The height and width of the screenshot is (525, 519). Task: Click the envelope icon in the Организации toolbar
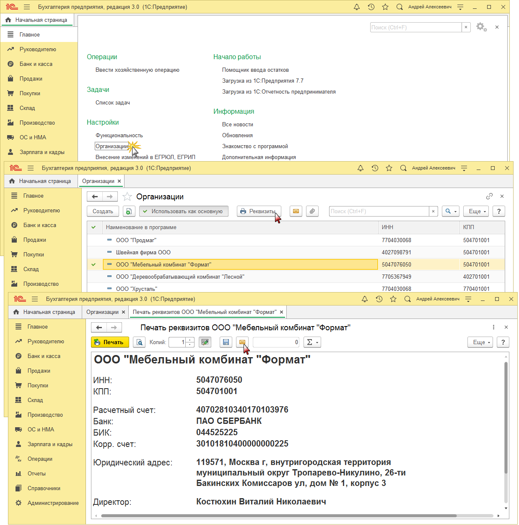[296, 211]
